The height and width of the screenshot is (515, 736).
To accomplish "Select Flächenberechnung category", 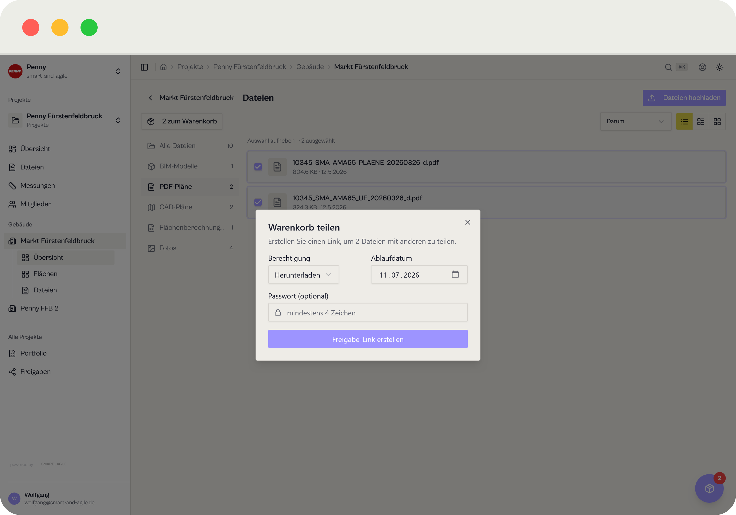I will [x=190, y=228].
